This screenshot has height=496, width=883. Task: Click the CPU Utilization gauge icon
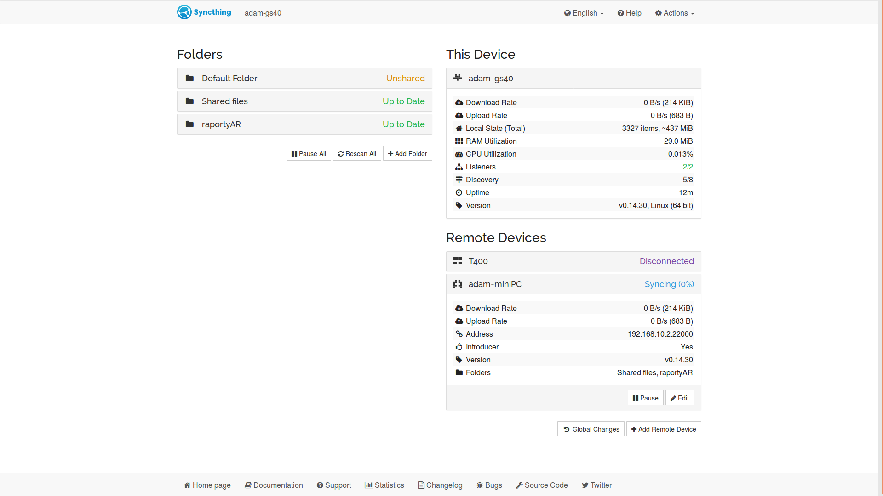coord(459,154)
